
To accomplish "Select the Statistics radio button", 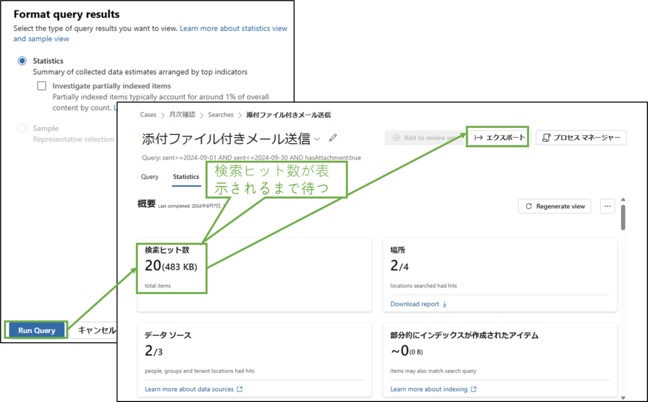I will tap(22, 61).
